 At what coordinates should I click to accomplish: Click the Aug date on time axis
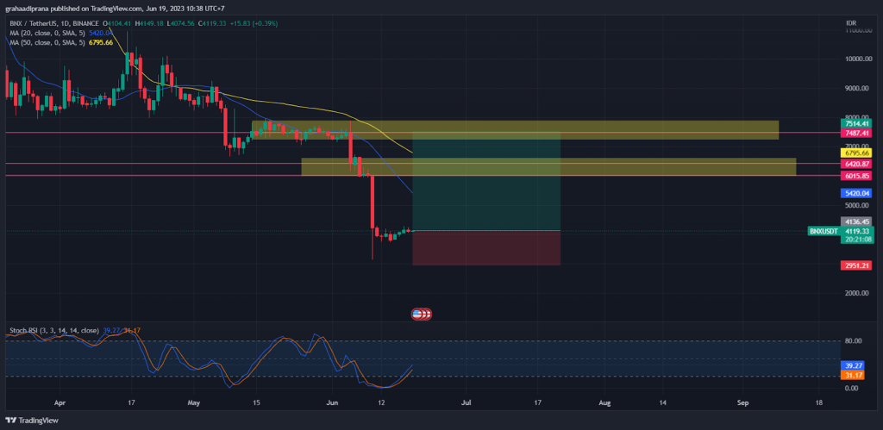[x=604, y=403]
